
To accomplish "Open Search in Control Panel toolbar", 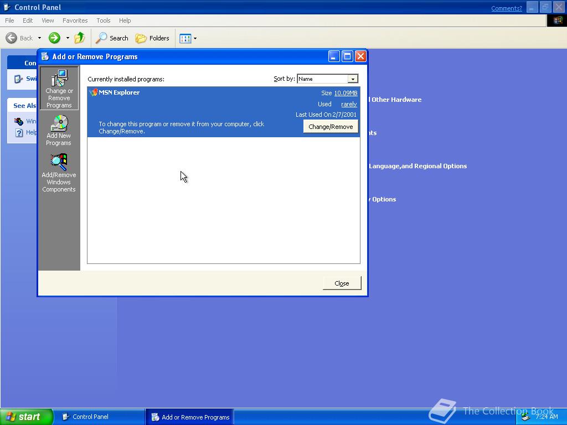I will click(112, 38).
